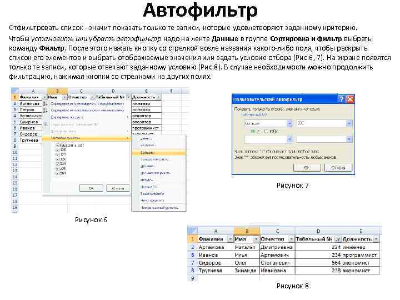Open Имя filter dropdown in Figure 6

(x=64, y=97)
